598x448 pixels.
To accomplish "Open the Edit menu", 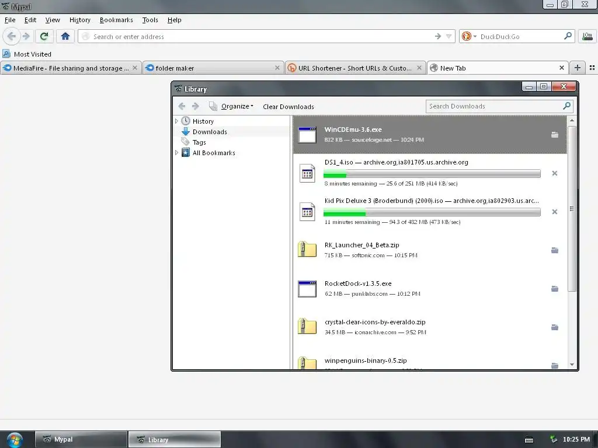I will [x=30, y=20].
